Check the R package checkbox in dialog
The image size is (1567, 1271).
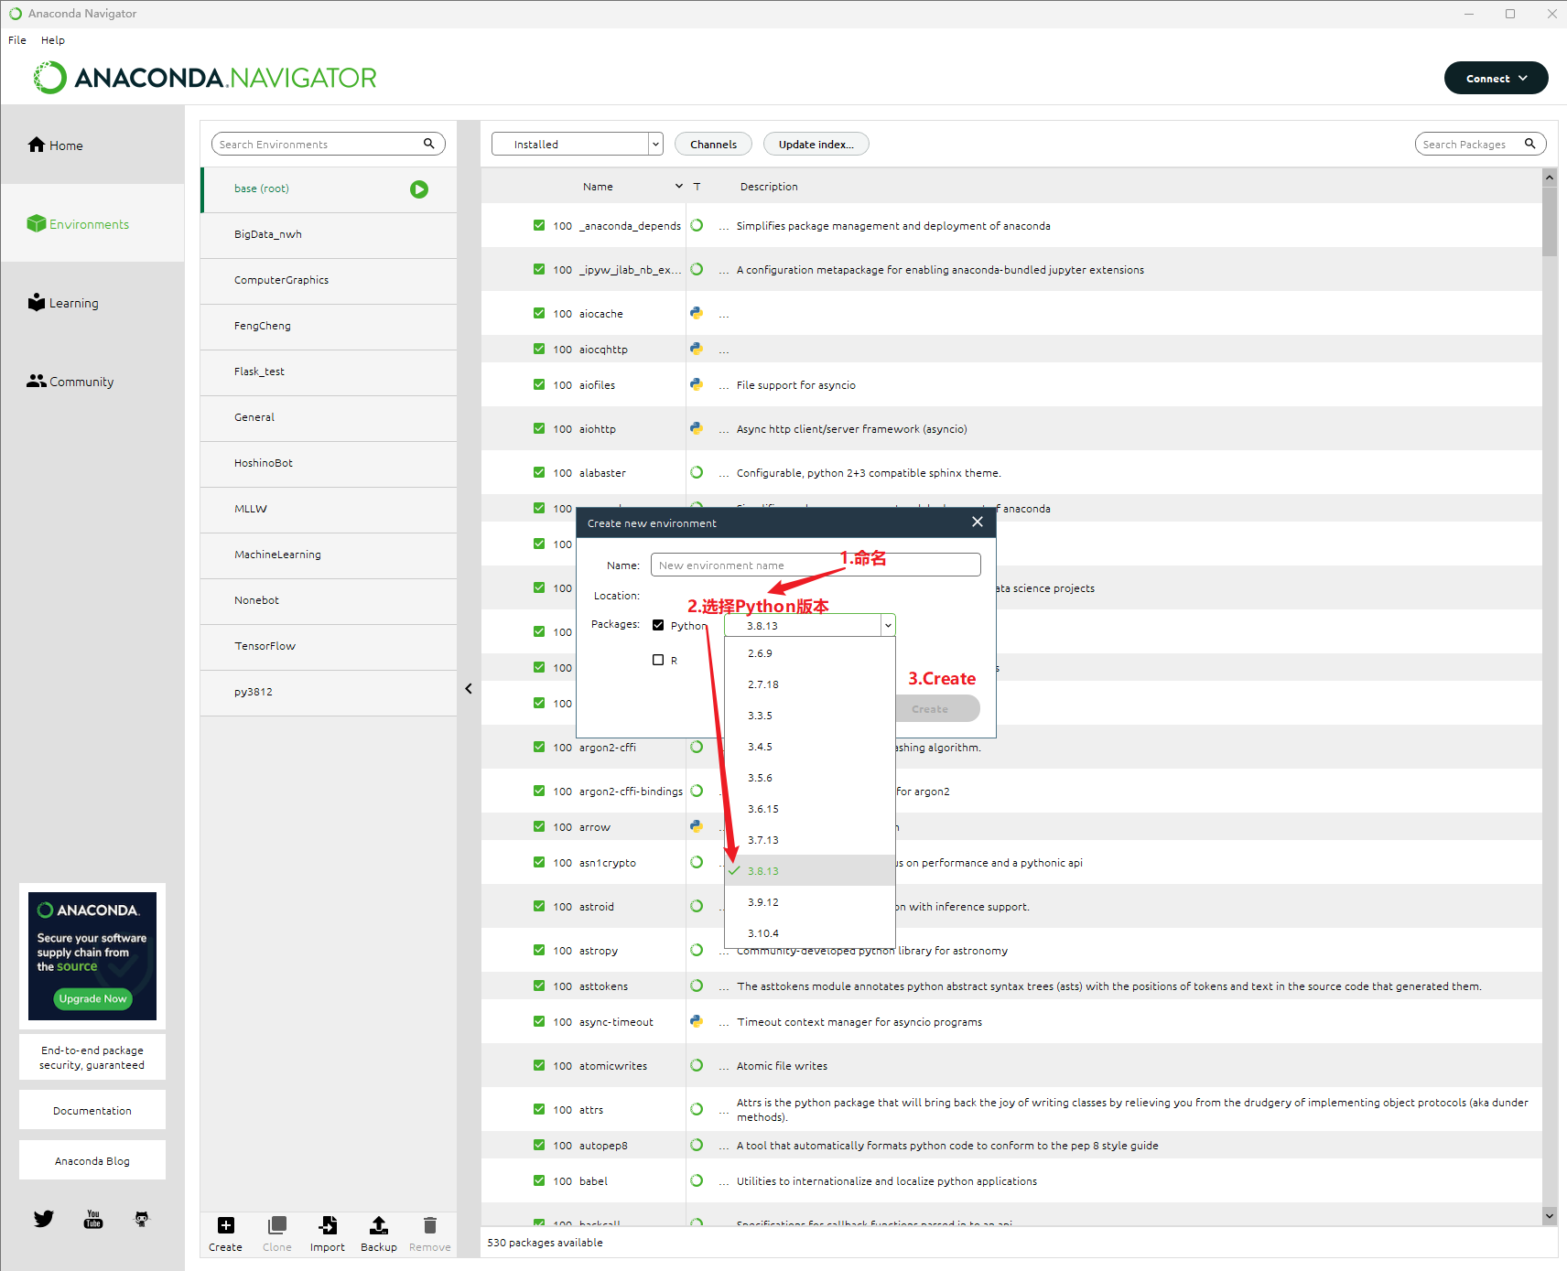click(658, 660)
